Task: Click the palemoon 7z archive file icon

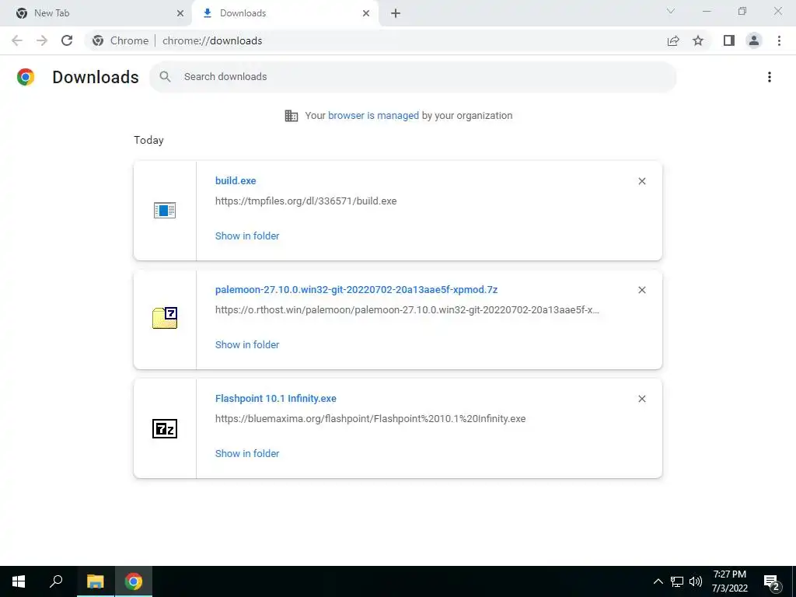Action: coord(165,318)
